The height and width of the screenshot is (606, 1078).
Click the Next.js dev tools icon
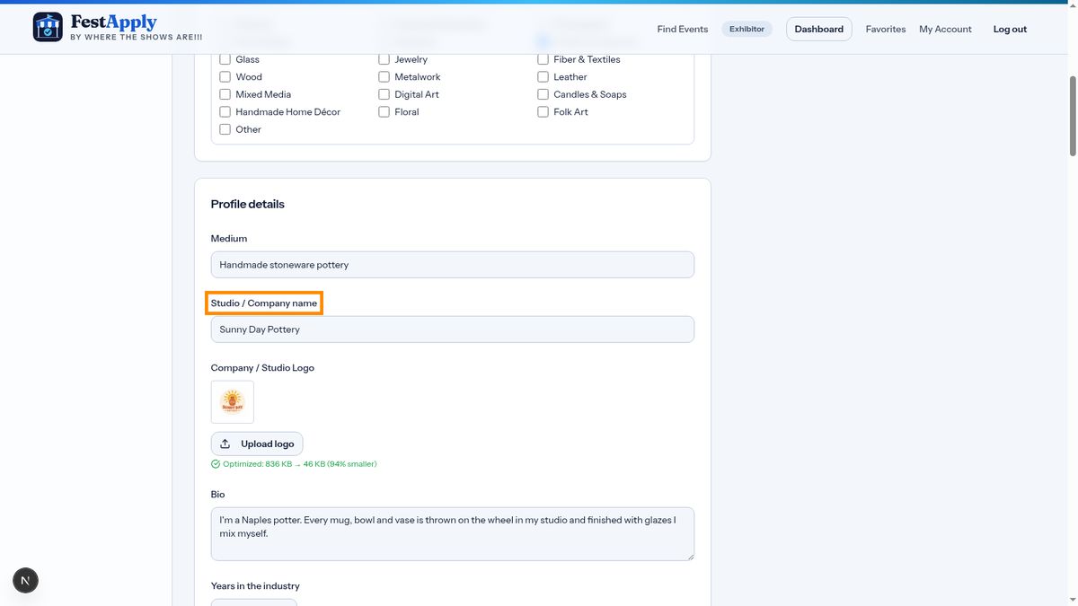pyautogui.click(x=25, y=580)
